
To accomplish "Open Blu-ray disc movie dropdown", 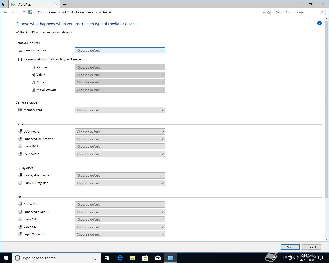I will 120,175.
